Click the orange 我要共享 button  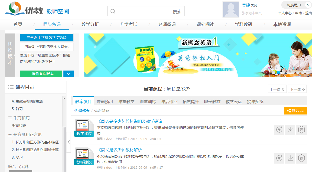pos(295,111)
